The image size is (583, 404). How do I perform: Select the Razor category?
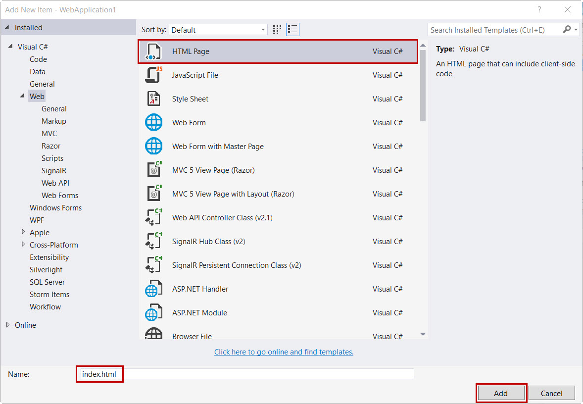[51, 146]
